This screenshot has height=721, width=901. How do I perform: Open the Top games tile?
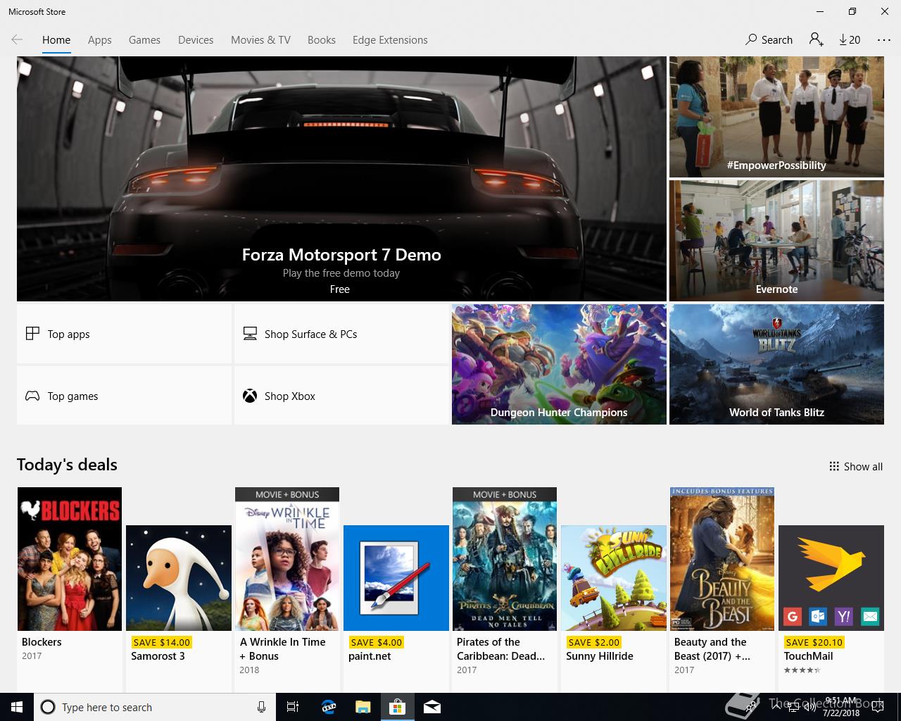(124, 396)
